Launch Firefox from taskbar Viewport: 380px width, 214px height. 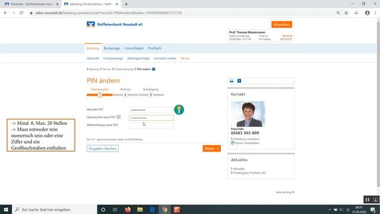128,209
